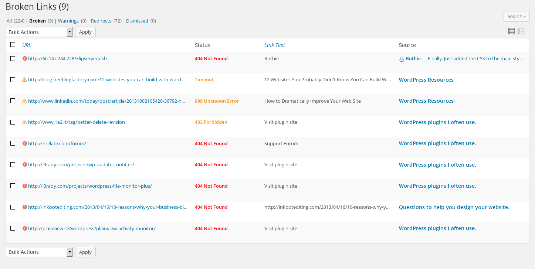This screenshot has height=269, width=535.
Task: Click 'How to Dramatically Improve Your Web Site' text
Action: point(312,101)
